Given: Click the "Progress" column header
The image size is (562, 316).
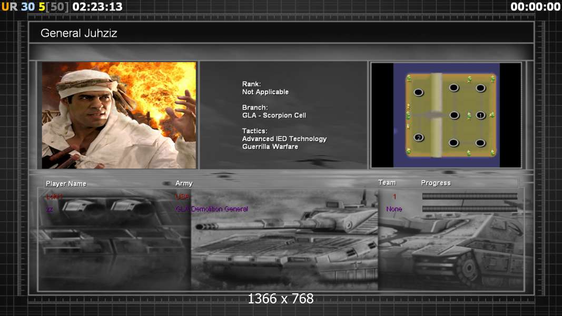Looking at the screenshot, I should 436,183.
